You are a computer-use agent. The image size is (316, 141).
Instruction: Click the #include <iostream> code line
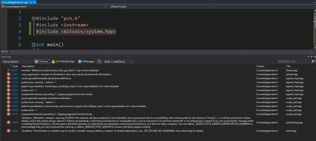pyautogui.click(x=62, y=25)
